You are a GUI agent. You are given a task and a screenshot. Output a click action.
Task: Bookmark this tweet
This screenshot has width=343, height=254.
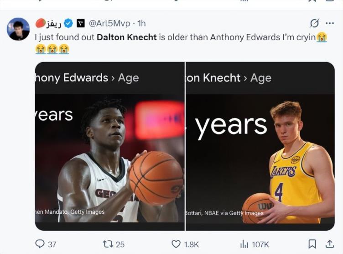(312, 244)
